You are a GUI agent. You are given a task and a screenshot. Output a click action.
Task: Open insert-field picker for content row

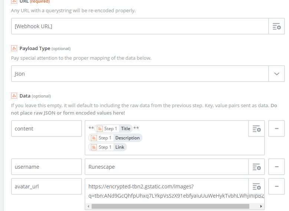tap(256, 129)
